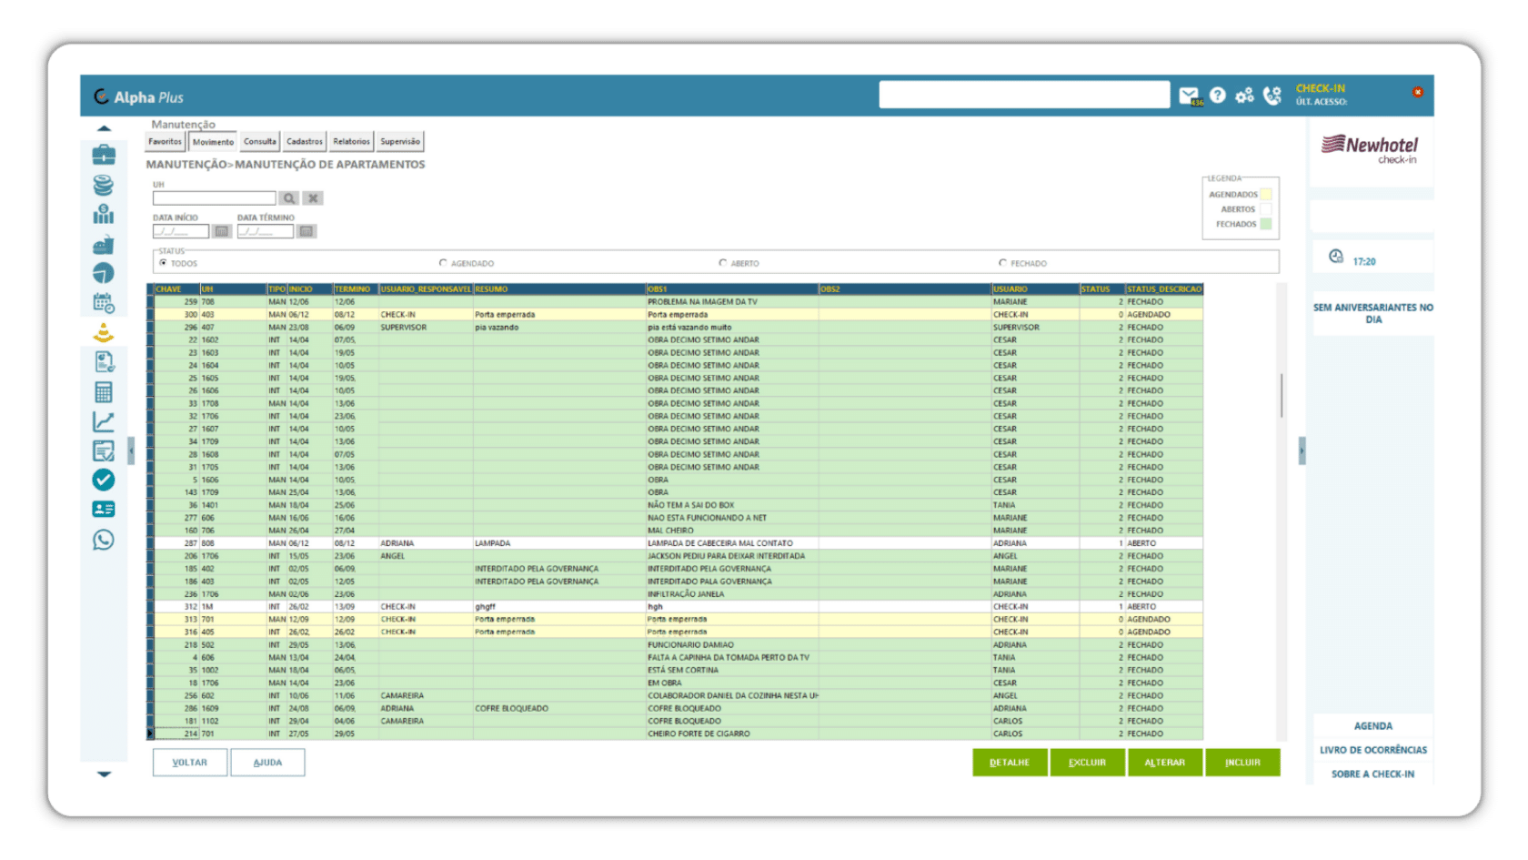Click the phone call icon in header

(x=1272, y=96)
